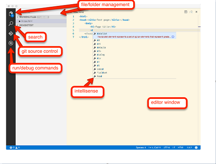Viewport: 216px width, 164px height.
Task: Choose the fieldset suggestion
Action: tap(134, 73)
